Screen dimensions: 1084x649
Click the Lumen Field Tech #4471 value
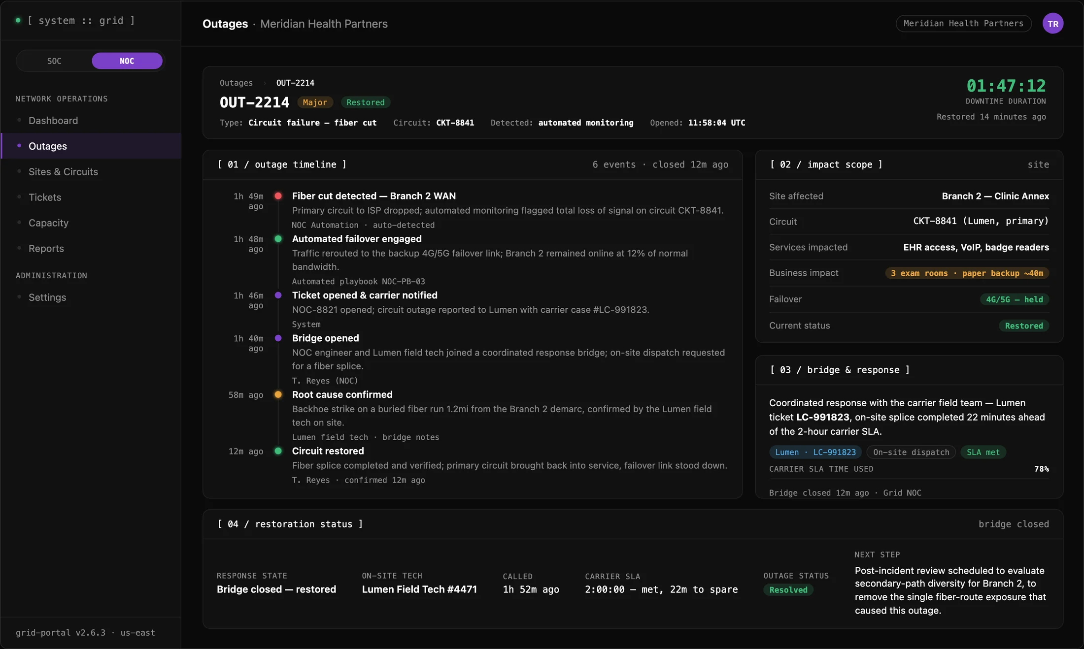pos(419,589)
